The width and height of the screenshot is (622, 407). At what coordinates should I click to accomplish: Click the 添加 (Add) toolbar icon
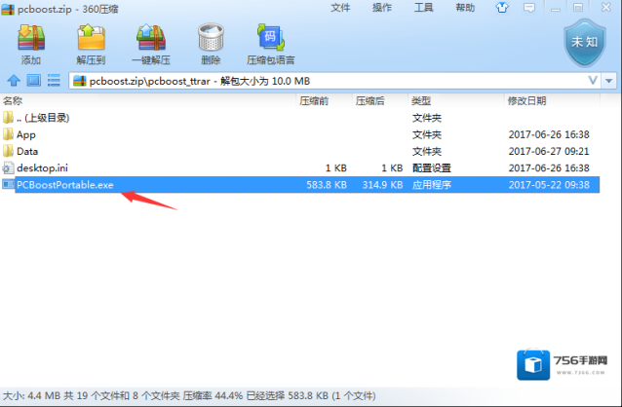pos(30,43)
